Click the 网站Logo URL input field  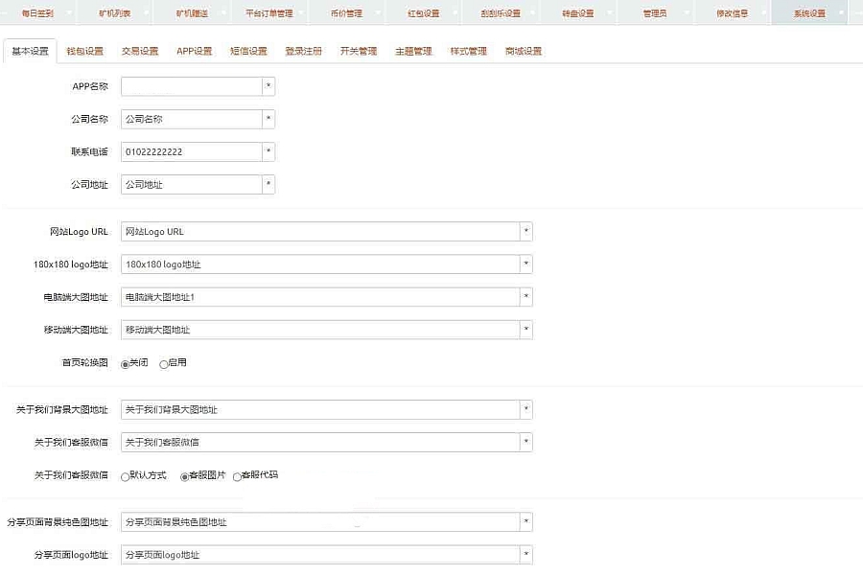click(x=320, y=232)
